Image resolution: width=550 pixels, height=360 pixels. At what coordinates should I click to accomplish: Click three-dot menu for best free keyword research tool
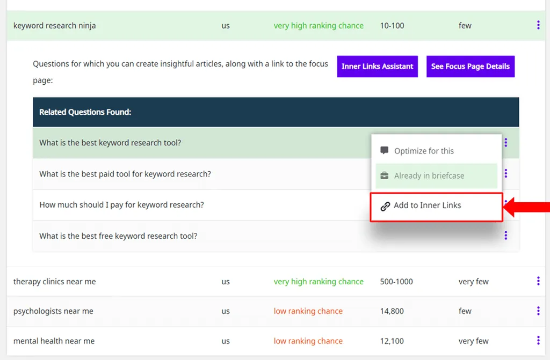click(x=506, y=235)
